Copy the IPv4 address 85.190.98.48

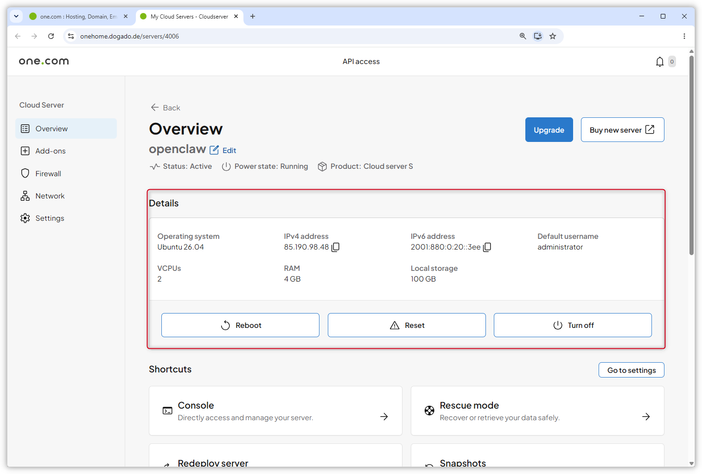336,247
